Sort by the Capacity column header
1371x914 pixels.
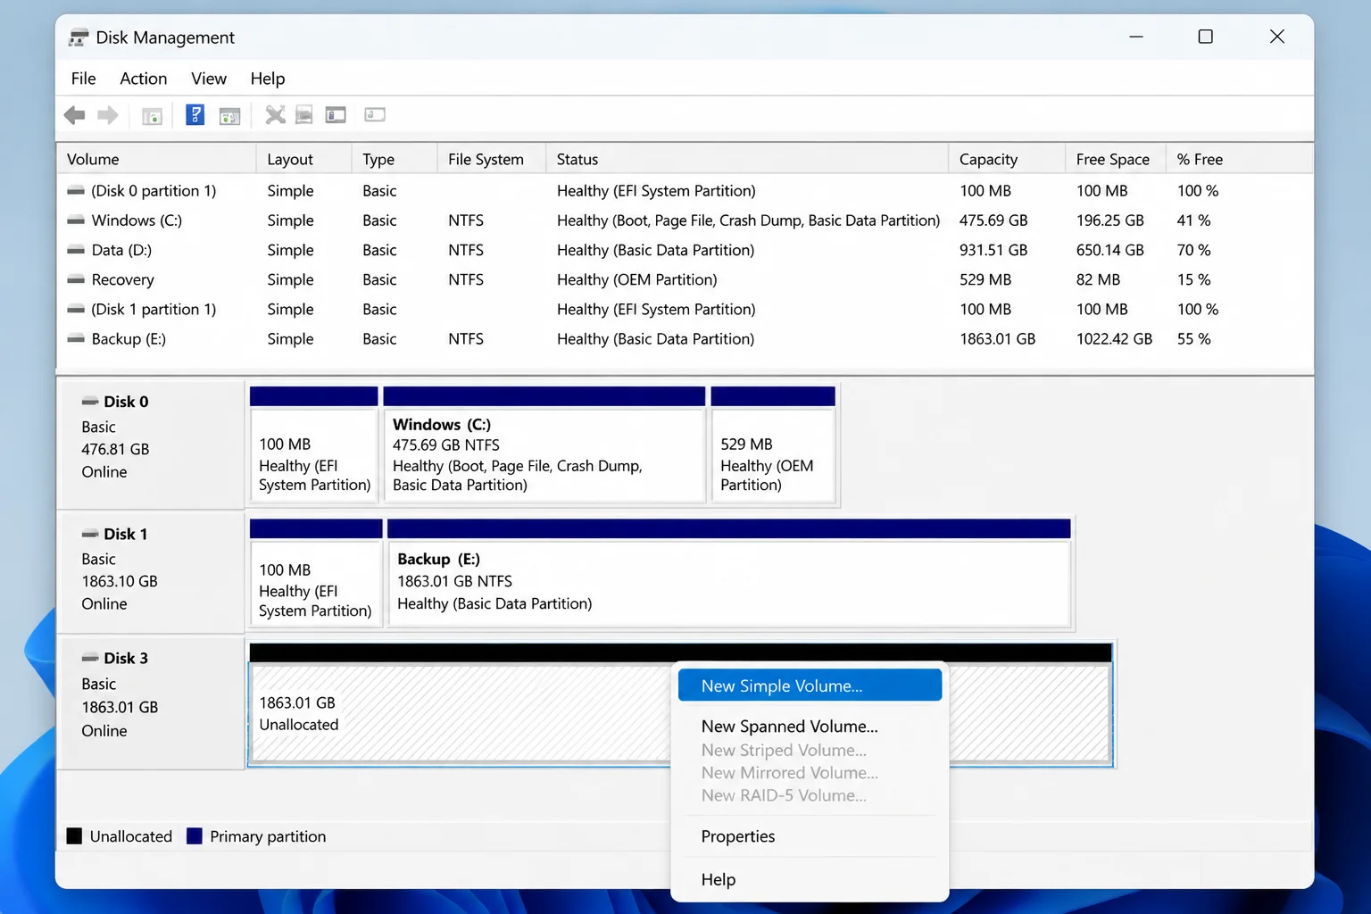click(1006, 159)
